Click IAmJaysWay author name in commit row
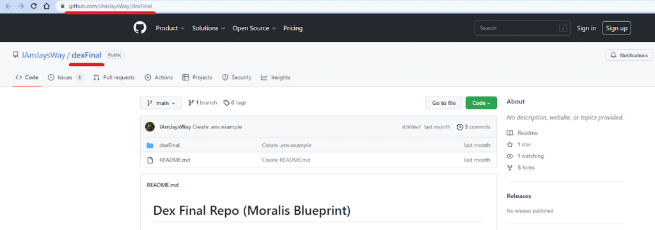The image size is (655, 230). [x=175, y=127]
